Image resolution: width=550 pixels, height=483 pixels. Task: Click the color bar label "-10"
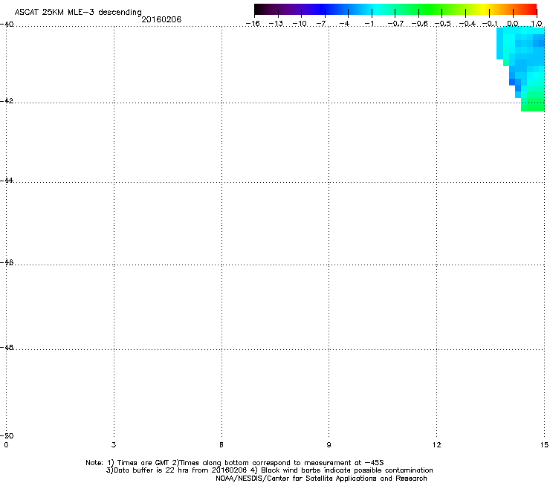pyautogui.click(x=300, y=24)
